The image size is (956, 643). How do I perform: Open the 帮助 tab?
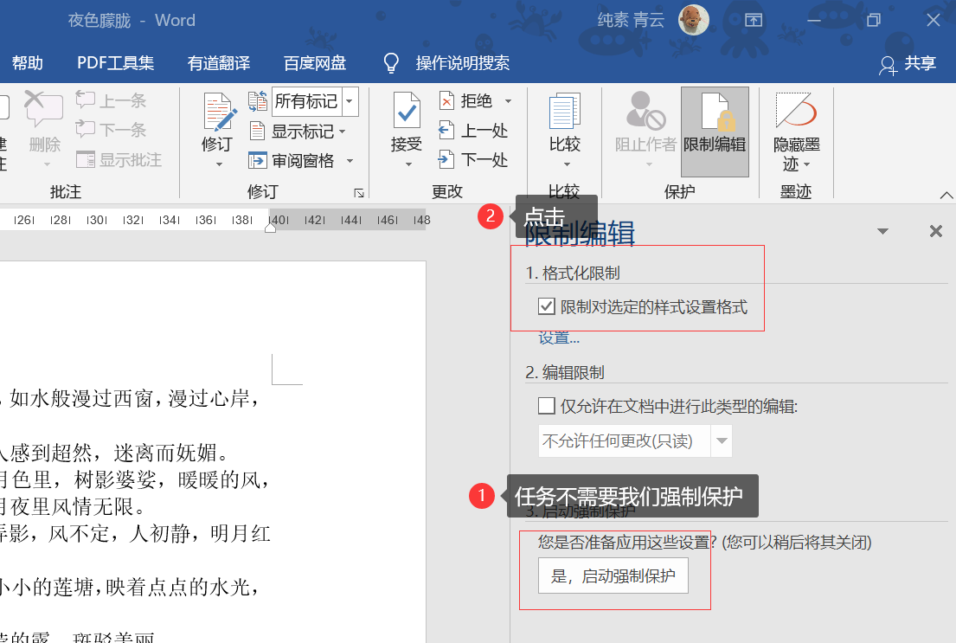[28, 63]
